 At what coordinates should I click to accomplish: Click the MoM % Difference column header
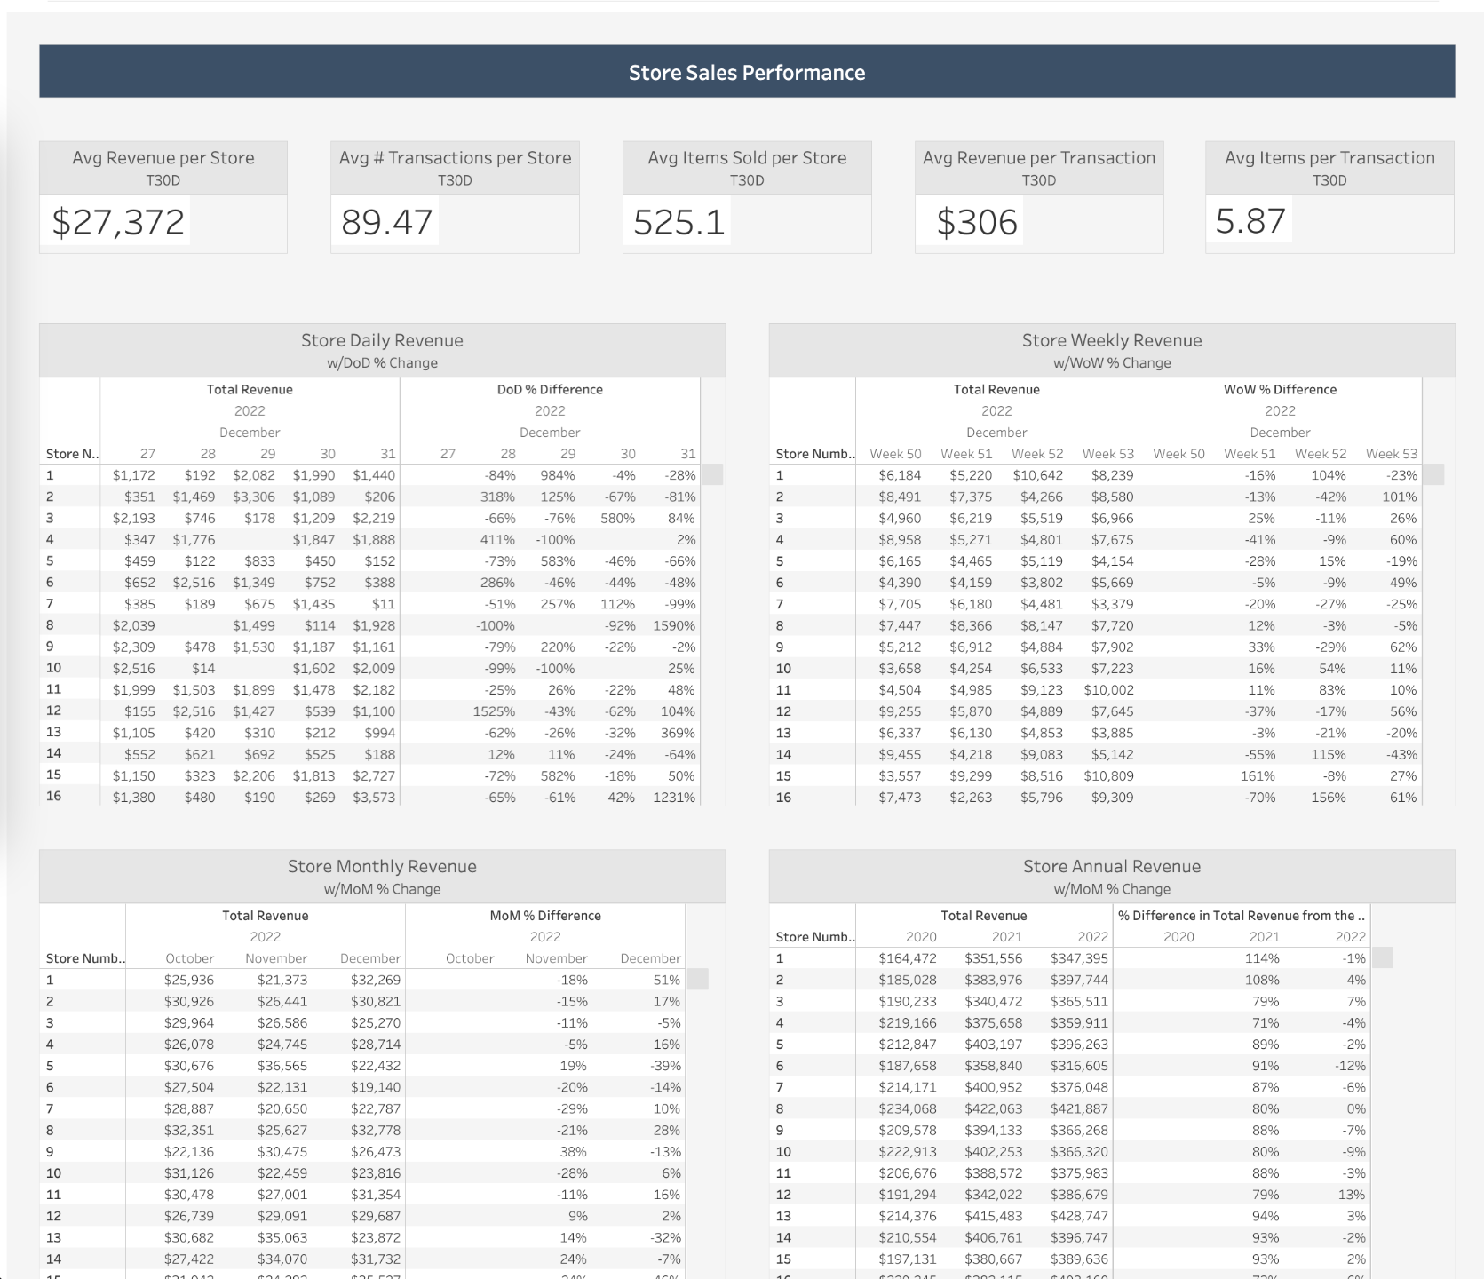click(x=544, y=915)
